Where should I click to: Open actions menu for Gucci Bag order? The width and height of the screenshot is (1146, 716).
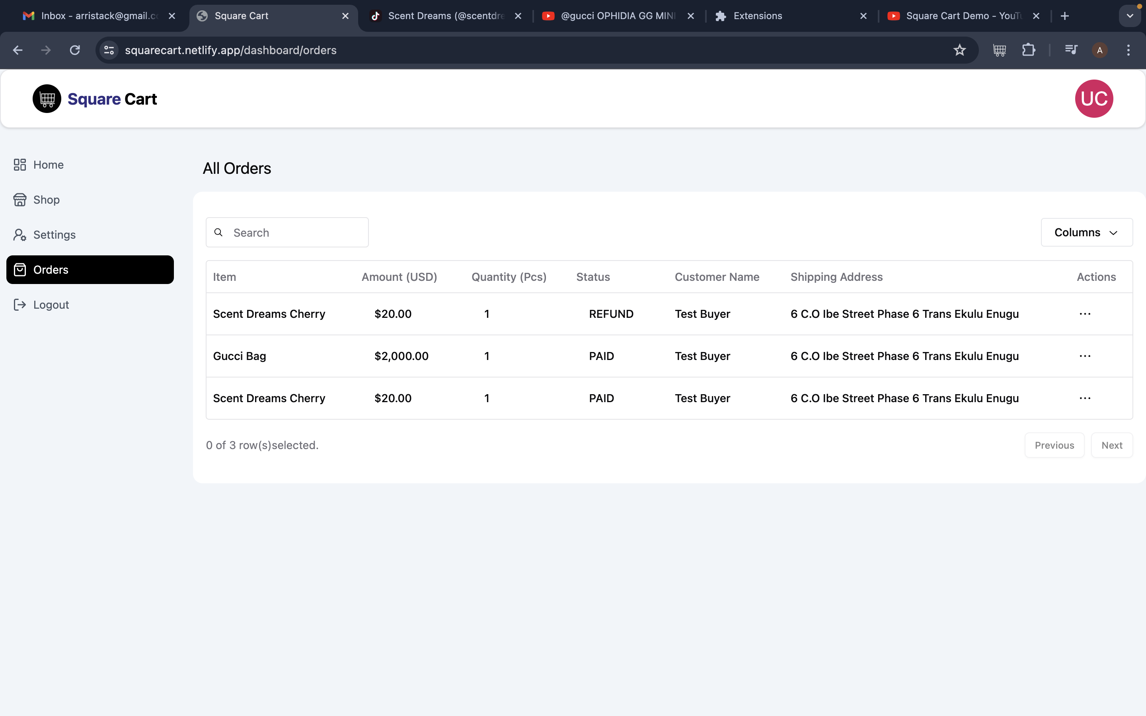1084,356
